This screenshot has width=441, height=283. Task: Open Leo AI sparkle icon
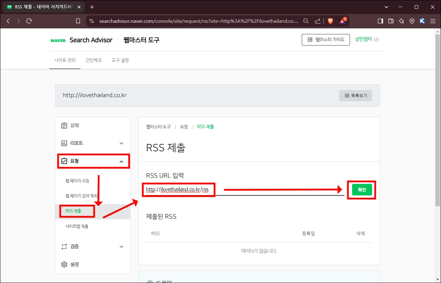point(401,21)
